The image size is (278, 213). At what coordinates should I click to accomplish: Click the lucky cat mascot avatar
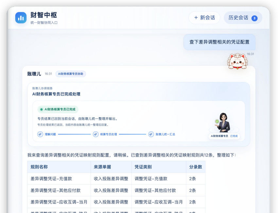(237, 61)
